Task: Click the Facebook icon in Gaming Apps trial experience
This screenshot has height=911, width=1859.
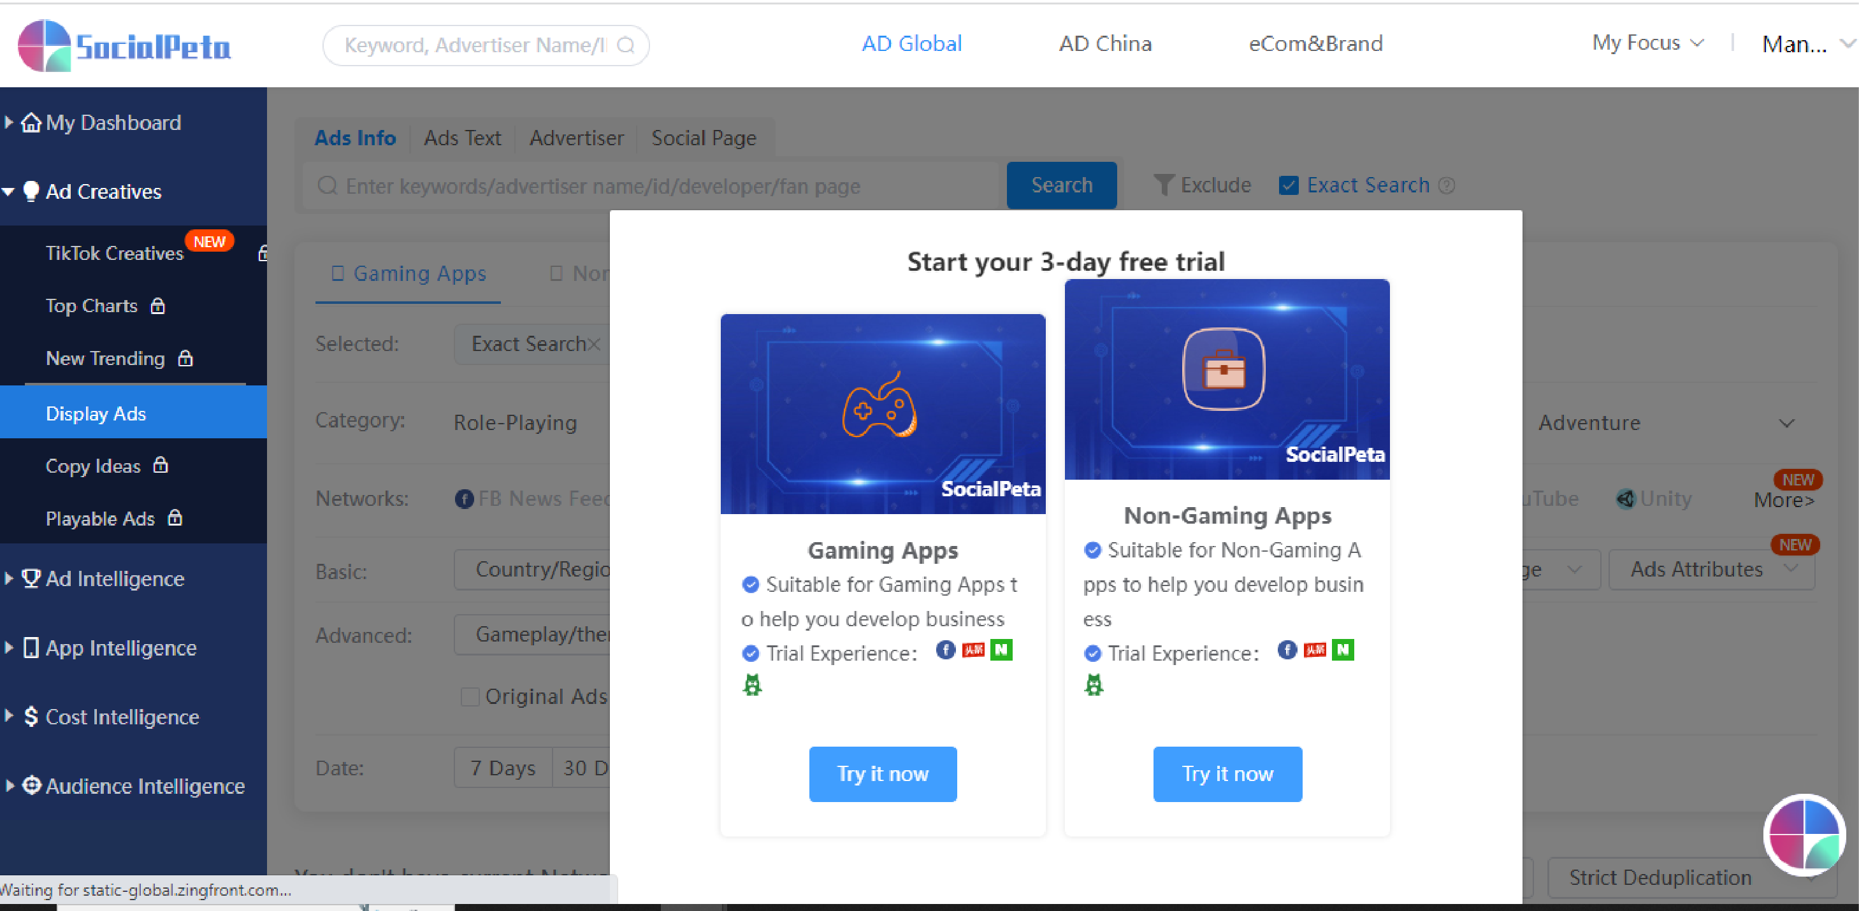Action: click(x=945, y=650)
